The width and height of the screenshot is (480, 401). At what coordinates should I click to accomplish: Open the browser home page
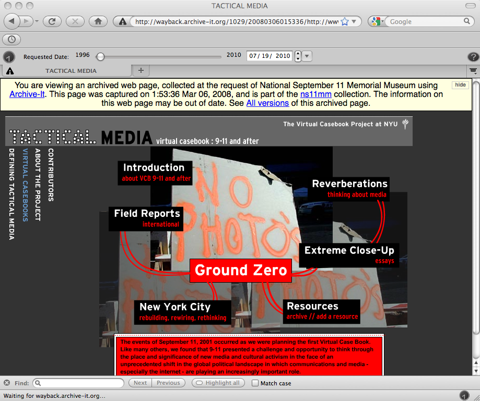tap(98, 21)
